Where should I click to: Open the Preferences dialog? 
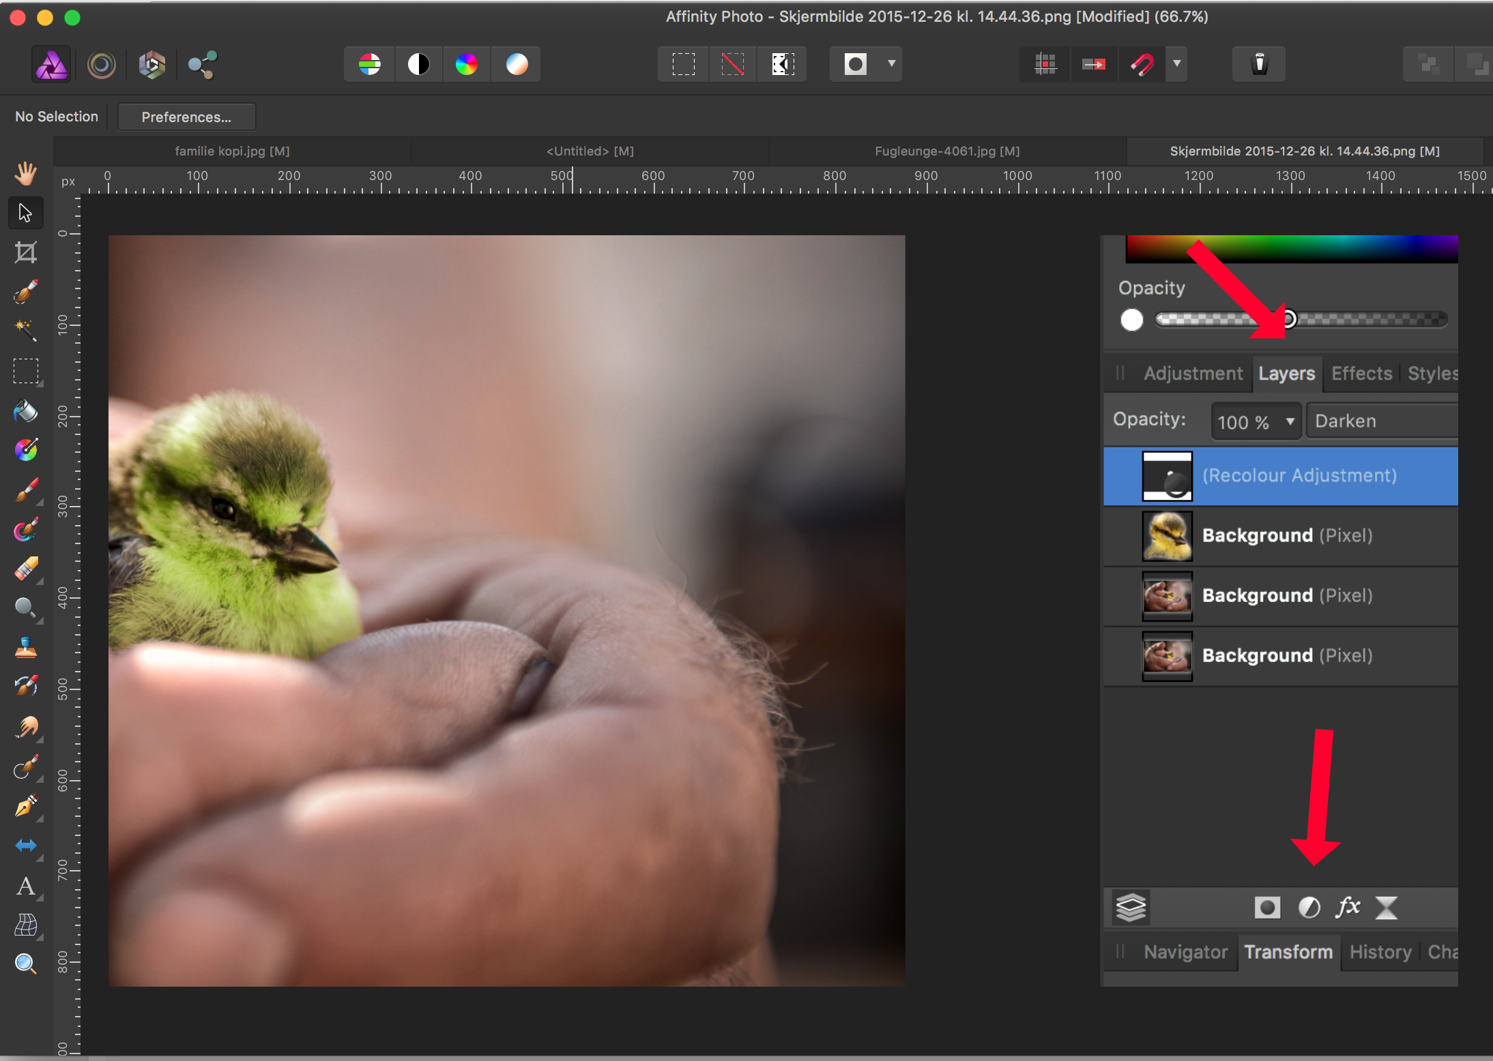[x=186, y=117]
